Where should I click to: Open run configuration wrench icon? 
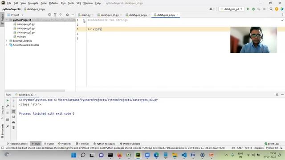point(8,106)
